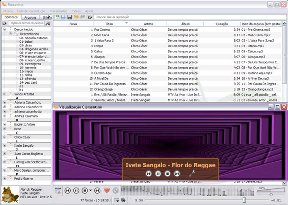288x205 pixels.
Task: Skip to next track in main toolbar
Action: coord(97,191)
